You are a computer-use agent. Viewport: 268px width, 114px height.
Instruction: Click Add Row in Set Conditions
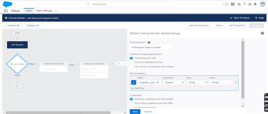coord(138,88)
